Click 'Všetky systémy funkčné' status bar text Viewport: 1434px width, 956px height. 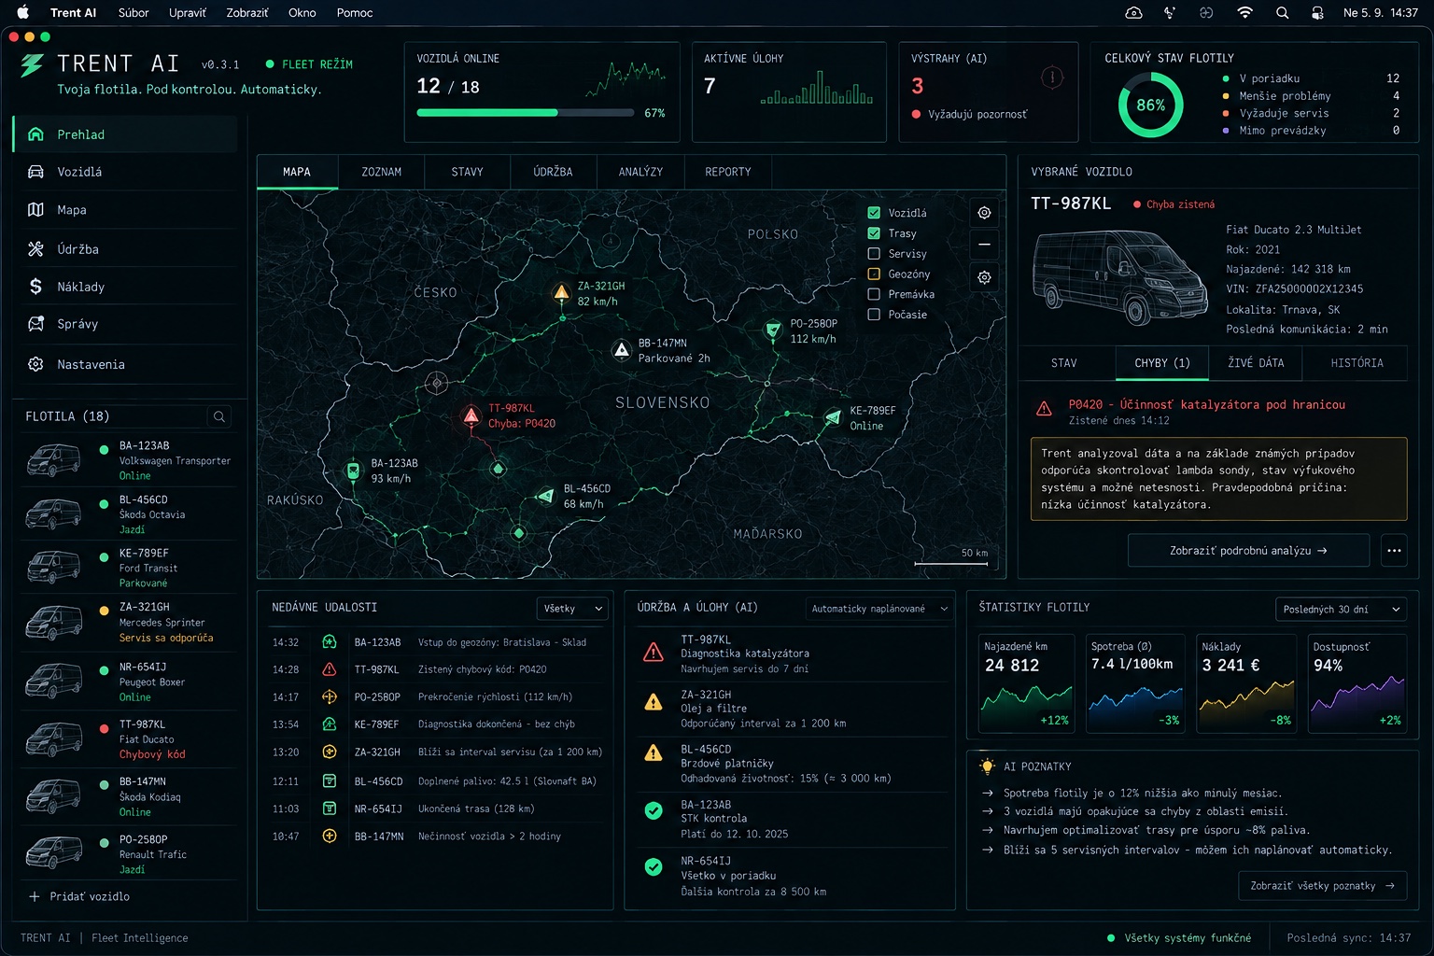1188,937
